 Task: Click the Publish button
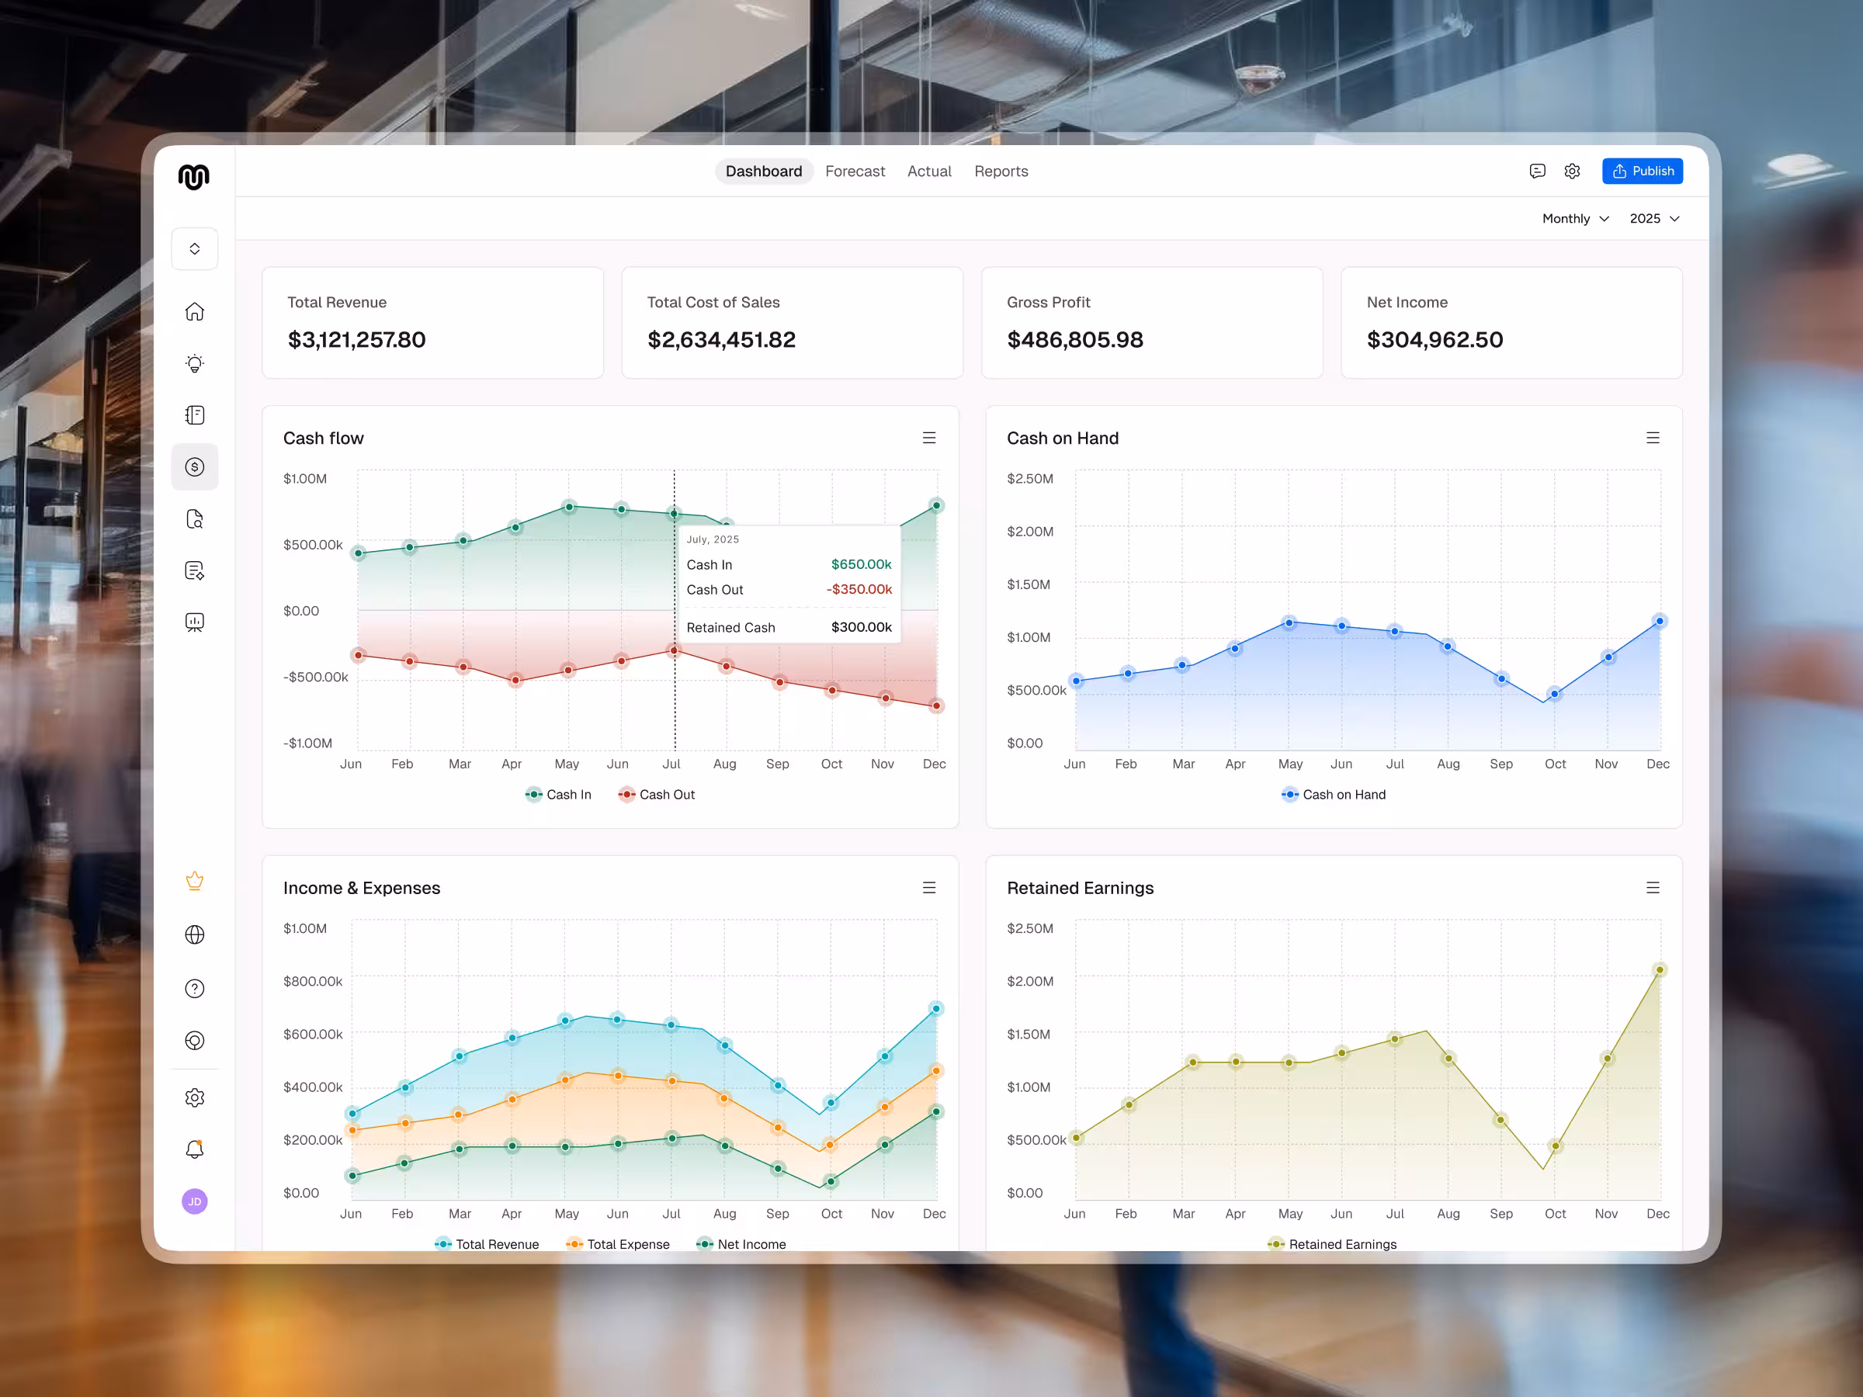(x=1642, y=171)
